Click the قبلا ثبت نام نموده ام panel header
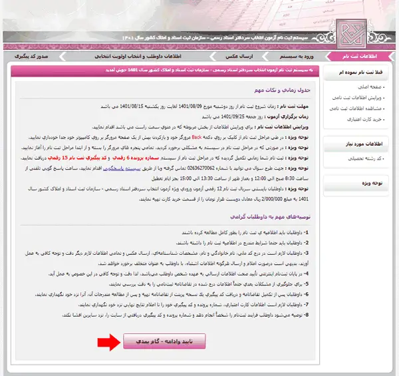399x376 pixels. click(x=360, y=75)
